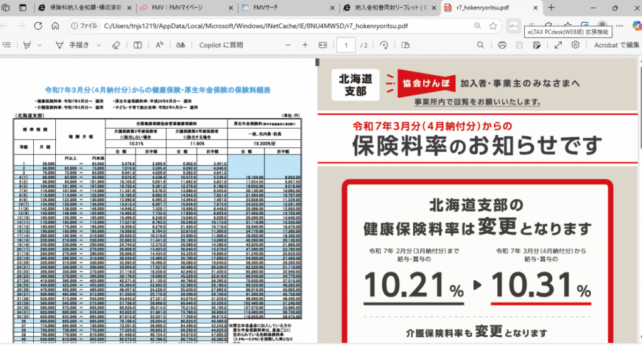
Task: Open the tab actions menu icon
Action: coord(23,8)
